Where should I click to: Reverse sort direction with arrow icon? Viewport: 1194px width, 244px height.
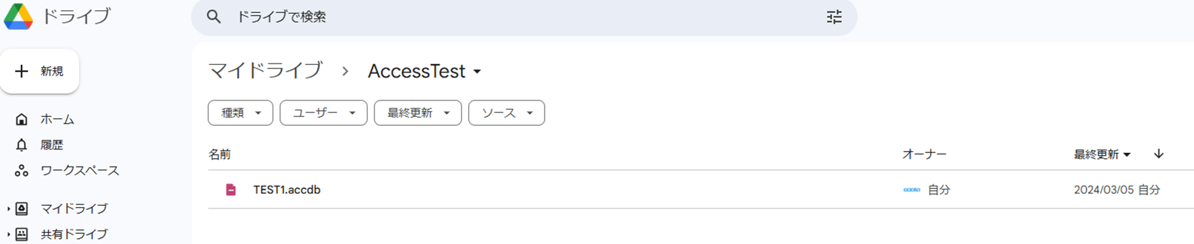pyautogui.click(x=1159, y=154)
